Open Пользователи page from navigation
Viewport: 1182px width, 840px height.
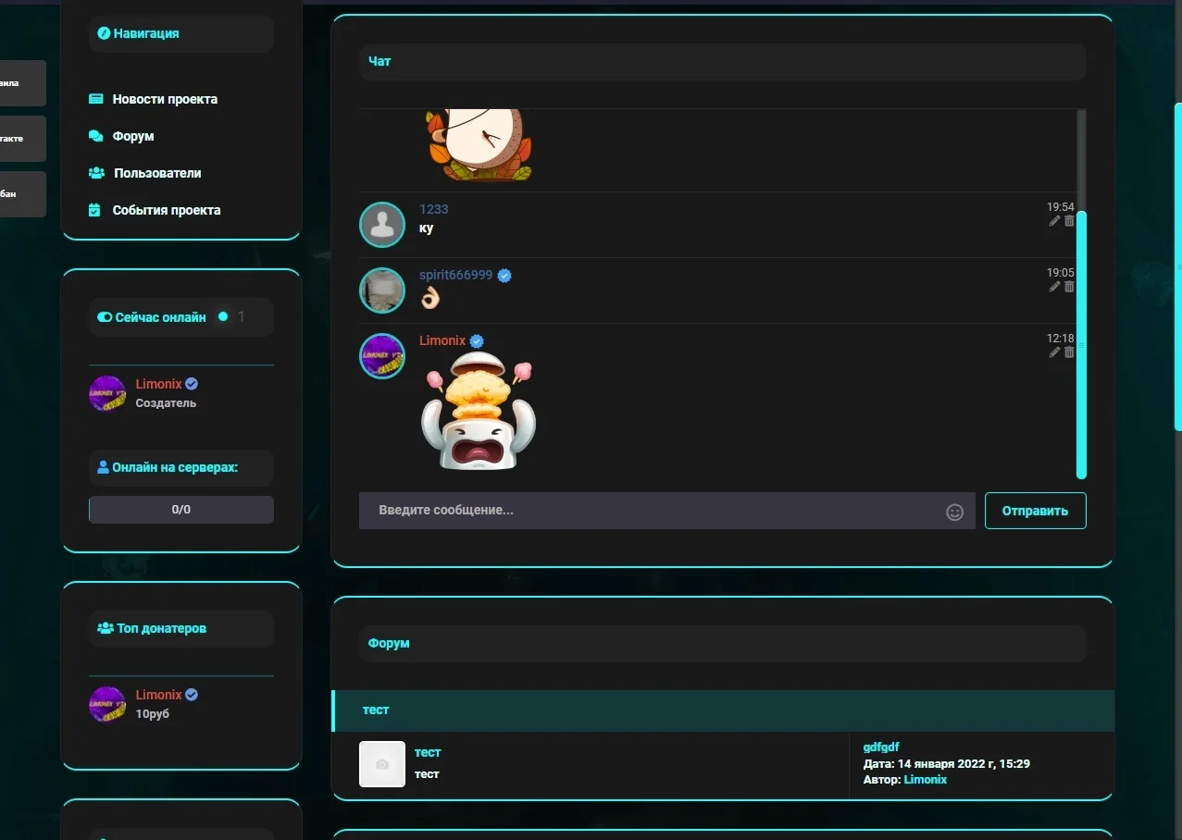pos(157,173)
